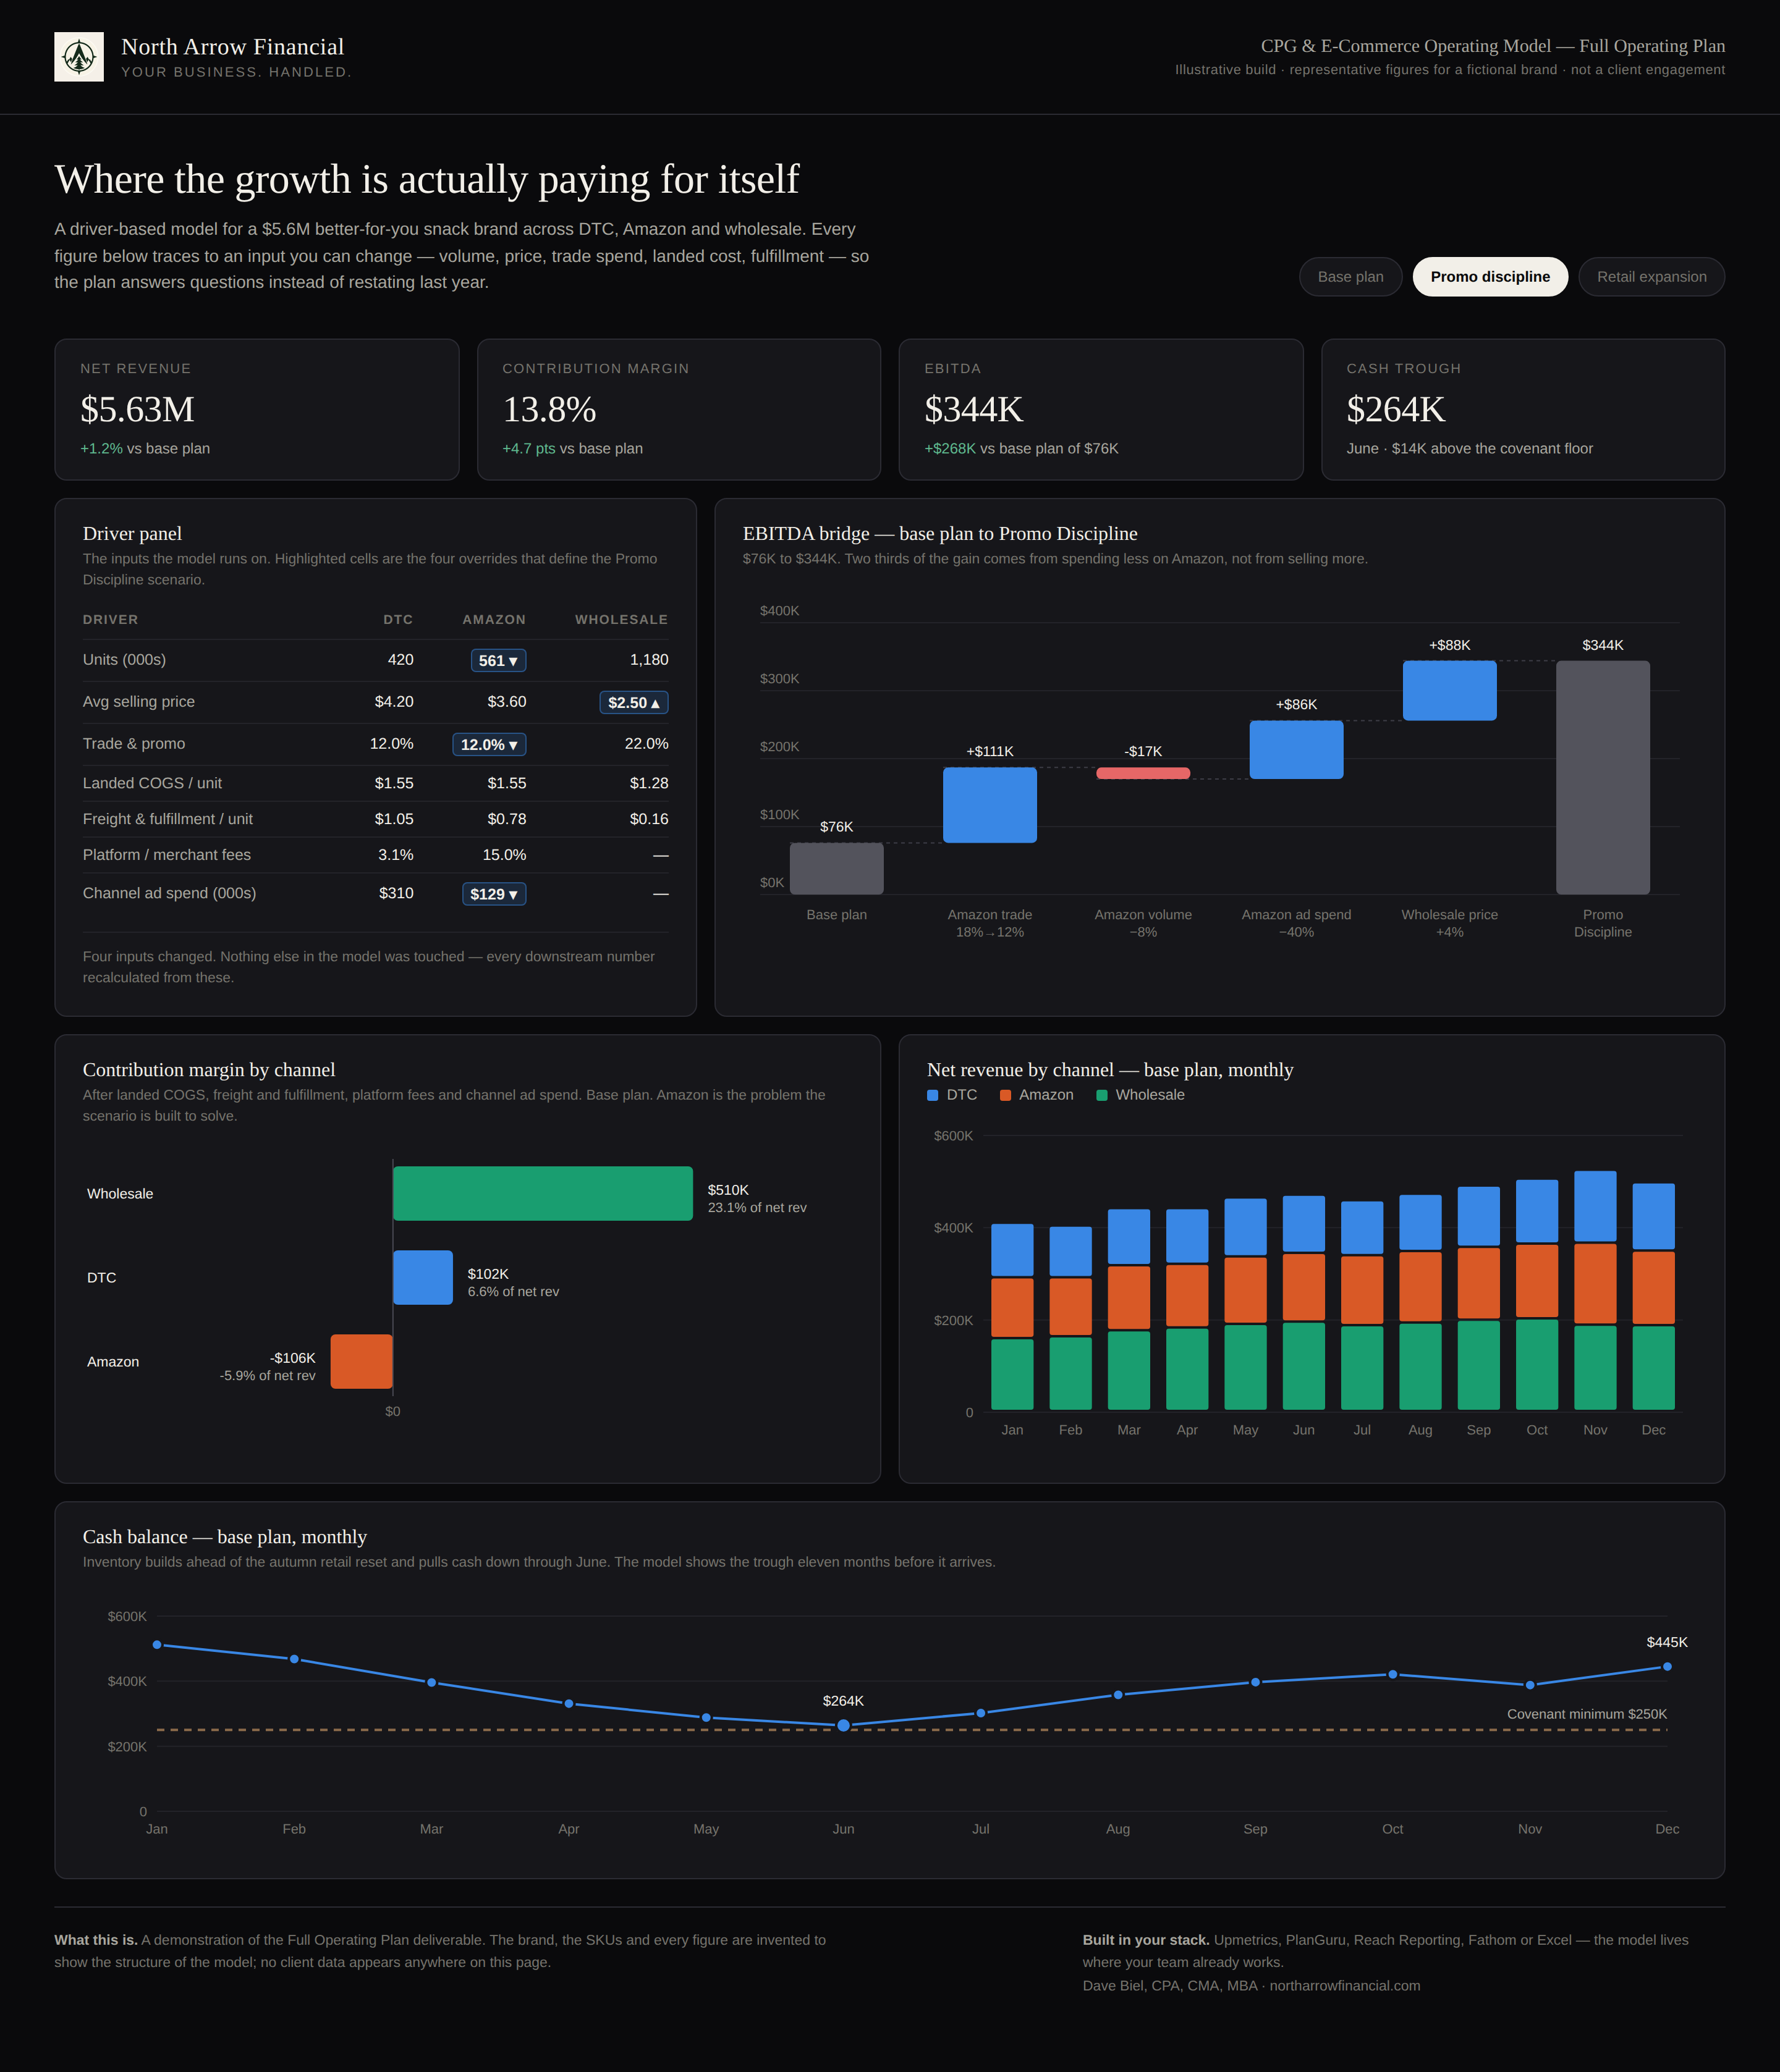Select the Base plan scenario

1350,277
